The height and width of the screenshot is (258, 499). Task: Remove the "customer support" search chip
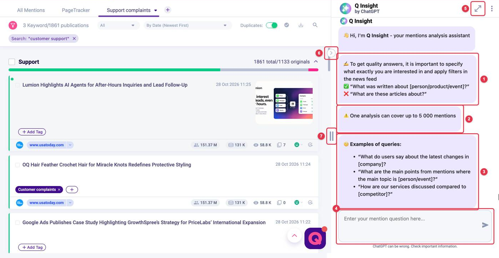click(74, 38)
